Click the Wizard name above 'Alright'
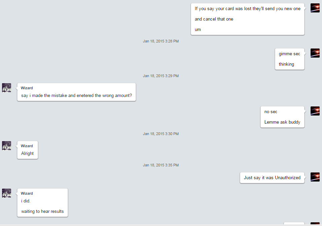This screenshot has width=322, height=226. pos(27,146)
